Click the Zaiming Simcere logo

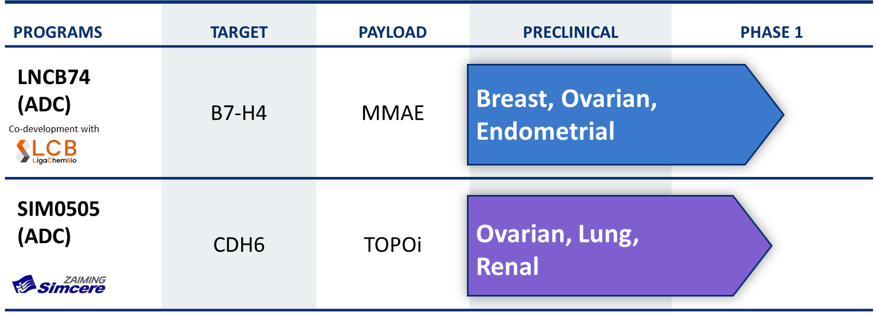click(59, 285)
